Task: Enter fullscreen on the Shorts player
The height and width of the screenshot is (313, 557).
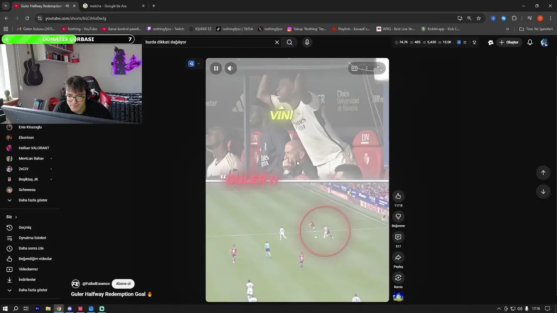Action: pos(379,68)
